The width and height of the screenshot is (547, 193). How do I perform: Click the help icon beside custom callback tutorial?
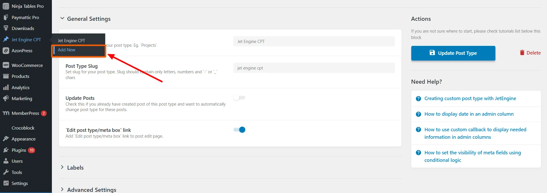pos(418,130)
